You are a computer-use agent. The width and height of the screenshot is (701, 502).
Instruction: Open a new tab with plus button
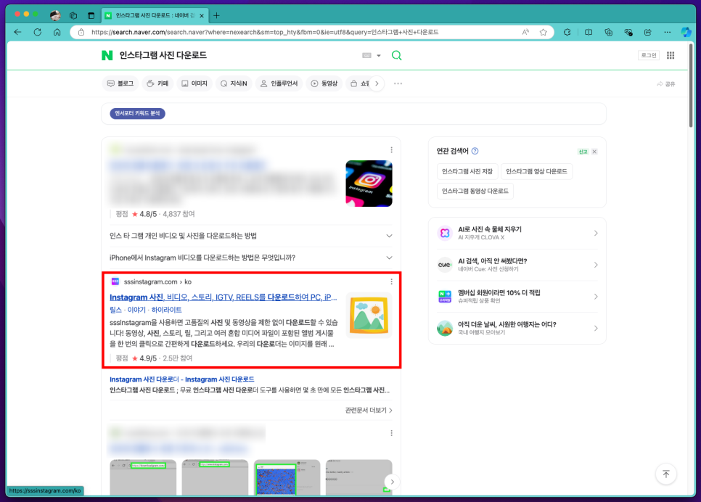[x=216, y=16]
